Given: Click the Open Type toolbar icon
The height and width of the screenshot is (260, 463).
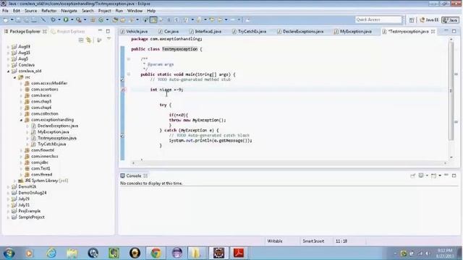Looking at the screenshot, I should coord(115,19).
